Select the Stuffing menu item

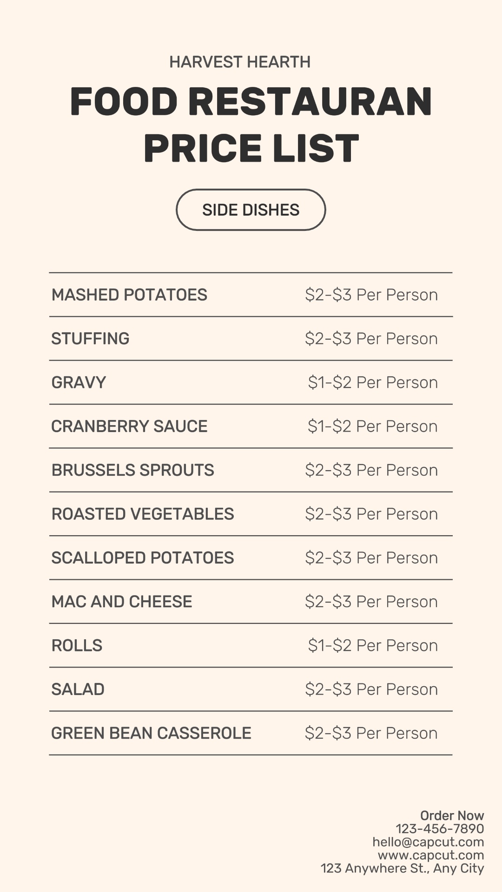tap(90, 339)
